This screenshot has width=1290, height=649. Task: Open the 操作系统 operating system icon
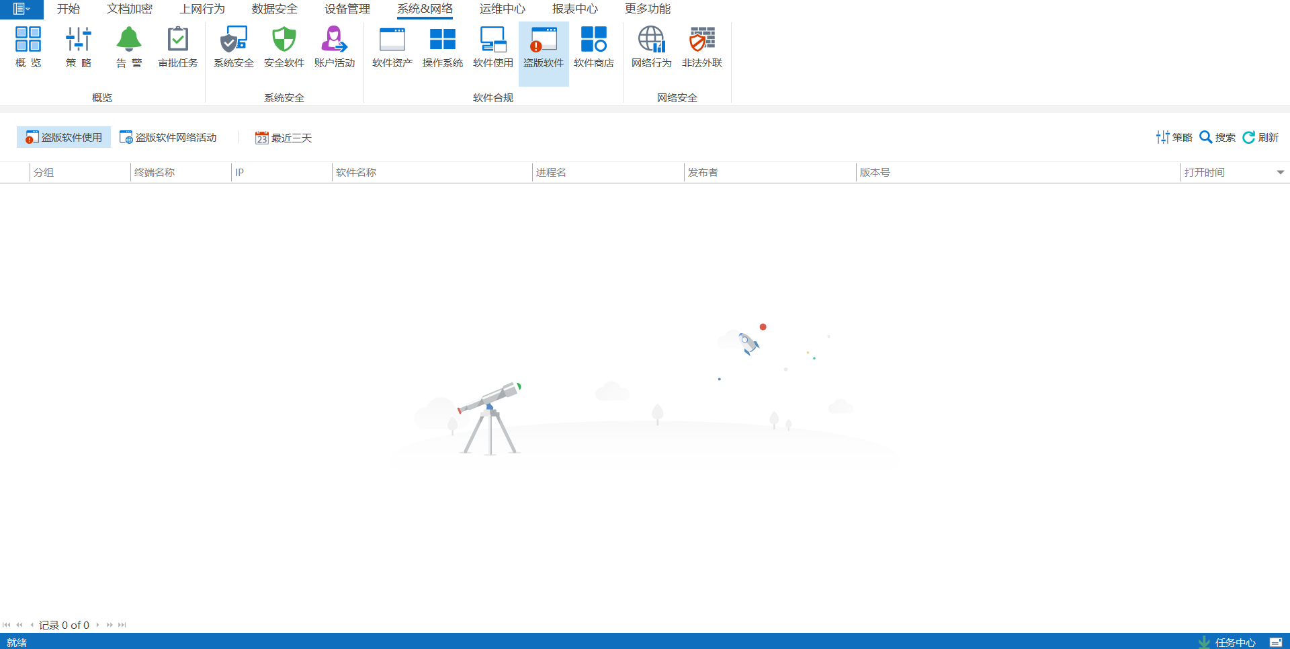point(443,47)
